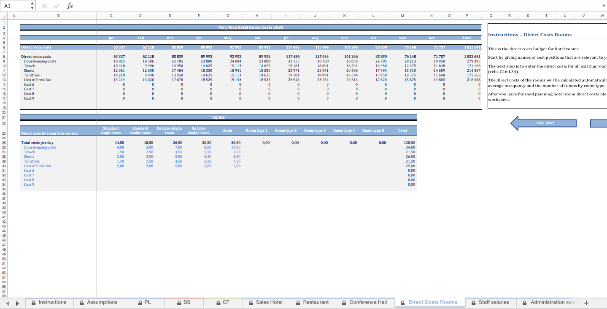Click the padlock icon on the Restaurant tab
Viewport: 607px width, 309px height.
pyautogui.click(x=298, y=302)
